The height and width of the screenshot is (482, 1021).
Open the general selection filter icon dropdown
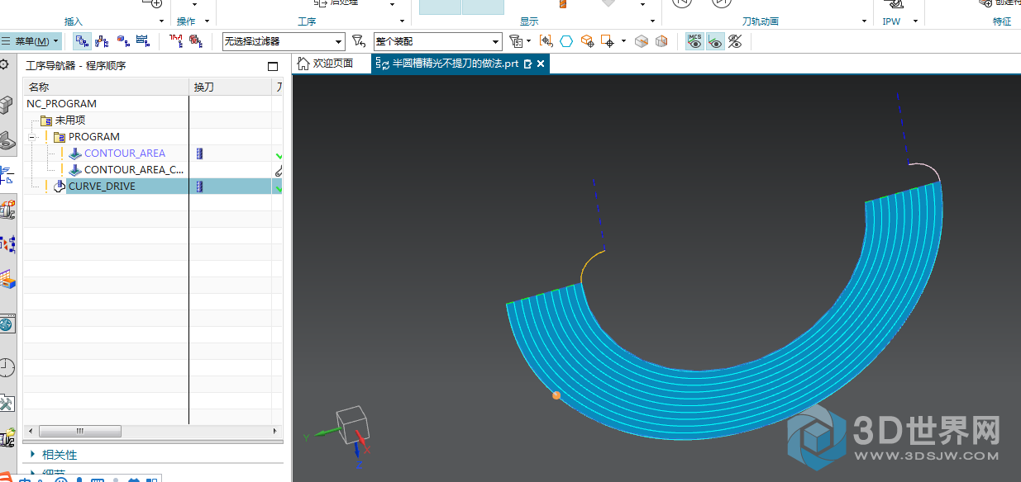520,40
